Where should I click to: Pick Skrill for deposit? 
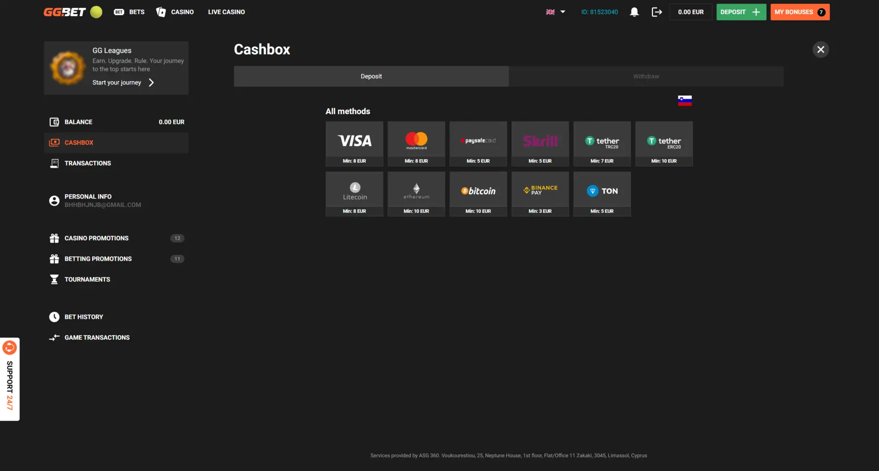point(540,144)
